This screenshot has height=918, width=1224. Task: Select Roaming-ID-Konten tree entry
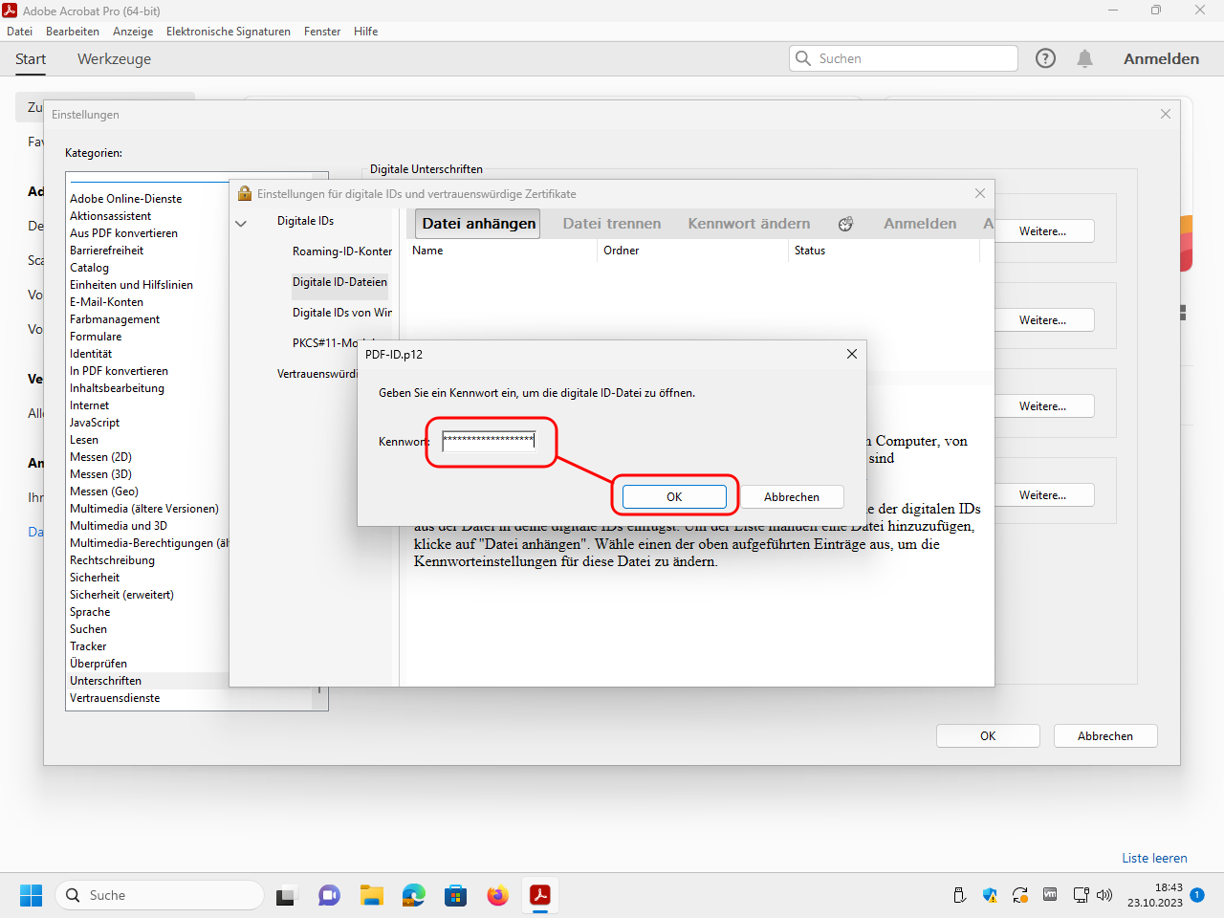pos(341,251)
